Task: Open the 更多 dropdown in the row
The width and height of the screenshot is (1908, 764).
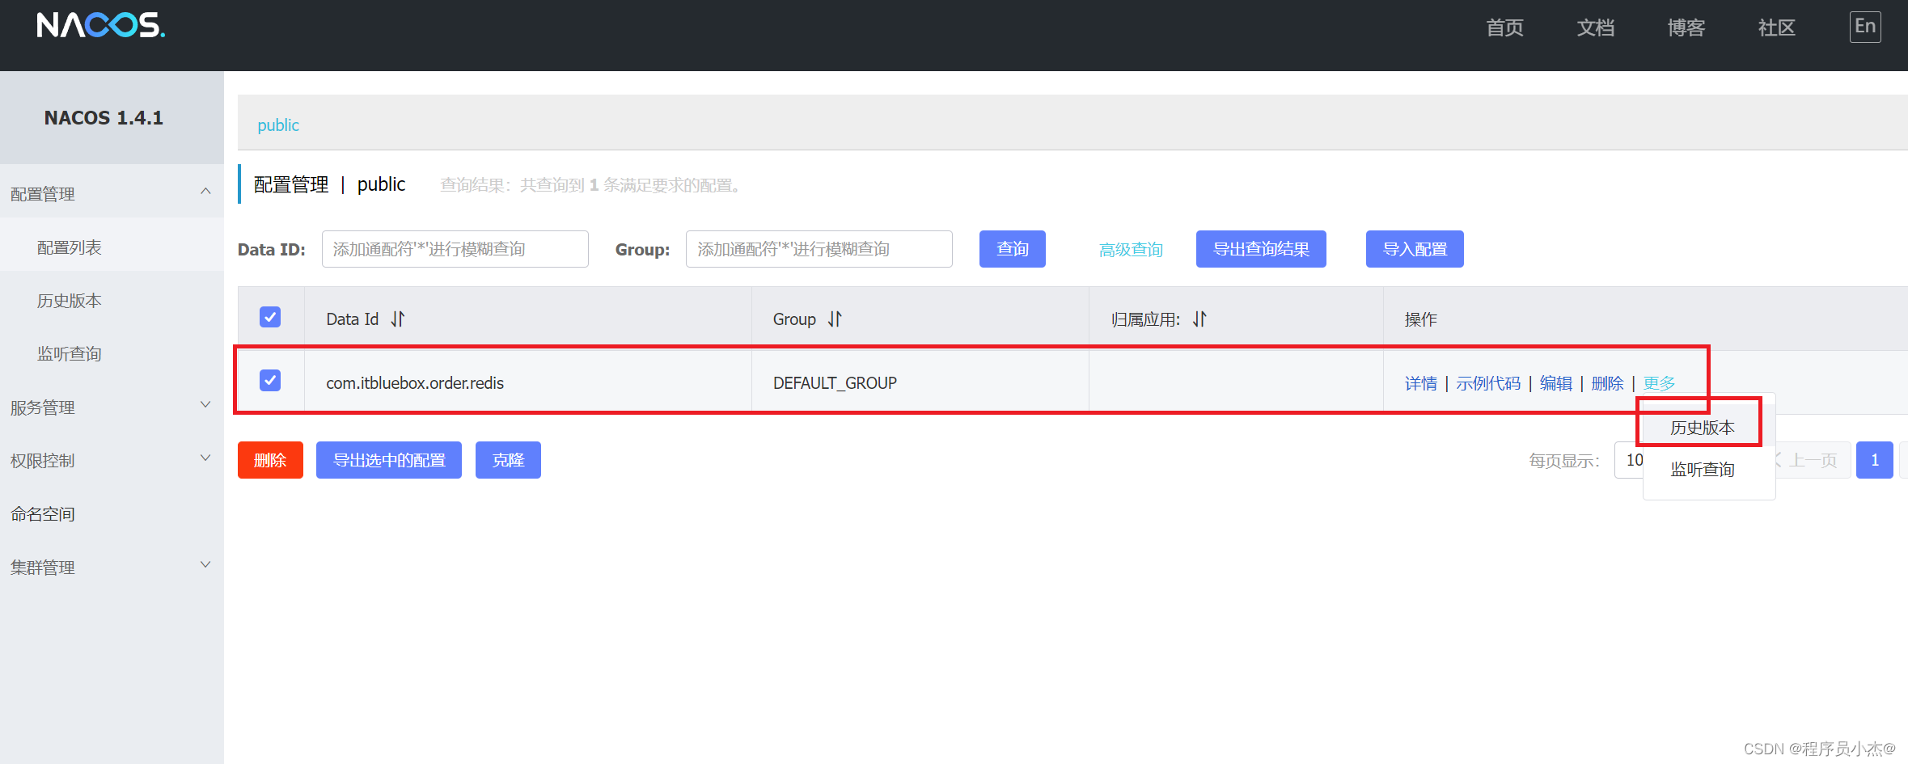Action: tap(1659, 383)
